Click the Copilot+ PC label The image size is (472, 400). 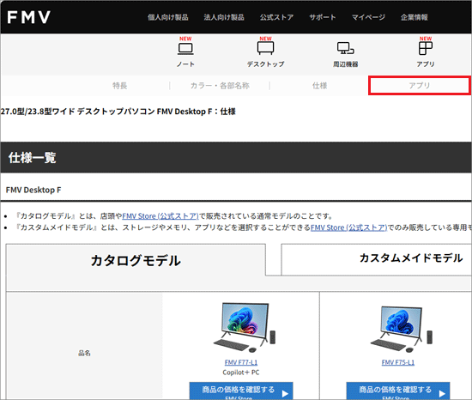pos(241,373)
